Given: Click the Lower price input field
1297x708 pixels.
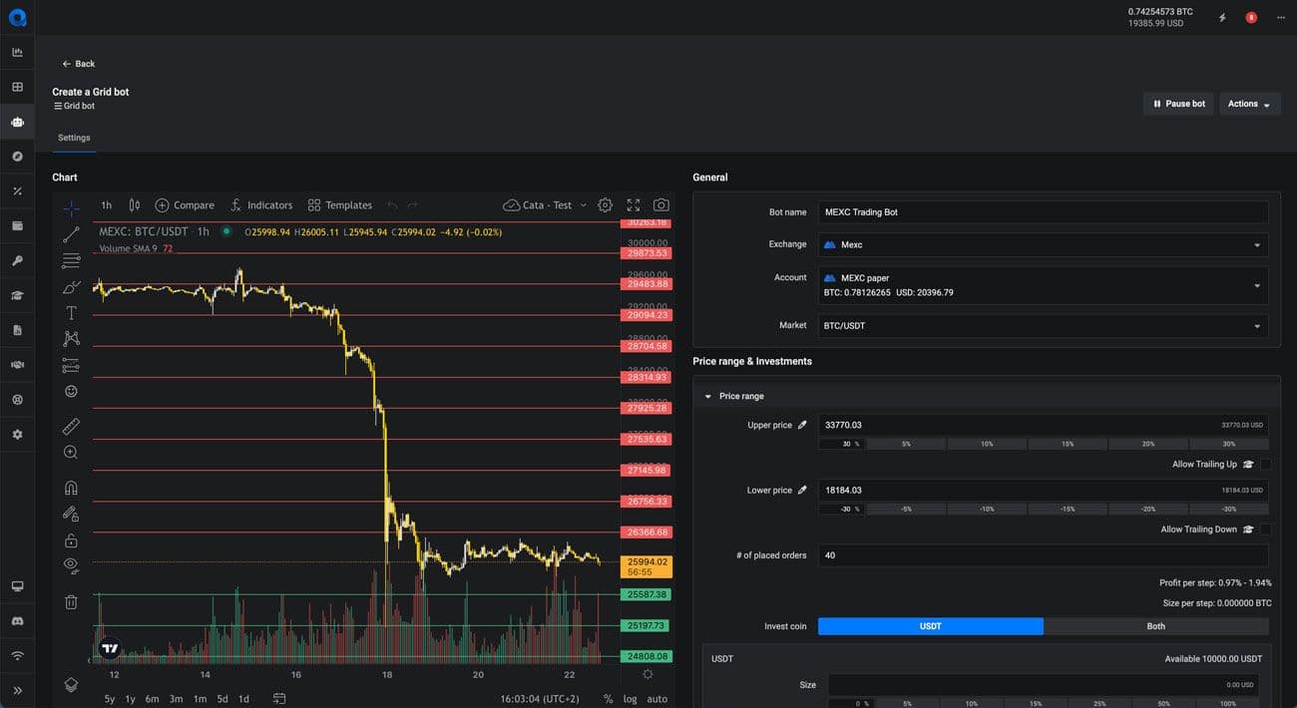Looking at the screenshot, I should coord(1043,491).
